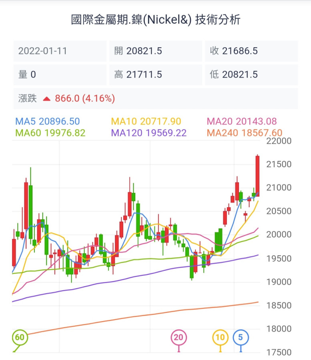This screenshot has height=360, width=311.
Task: Tap the pink MA20 circle marker
Action: pos(179,337)
